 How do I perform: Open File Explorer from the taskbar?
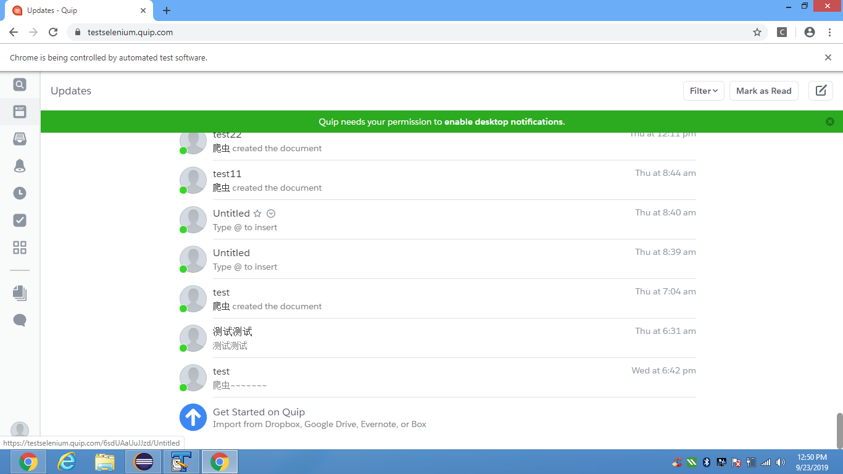coord(105,462)
